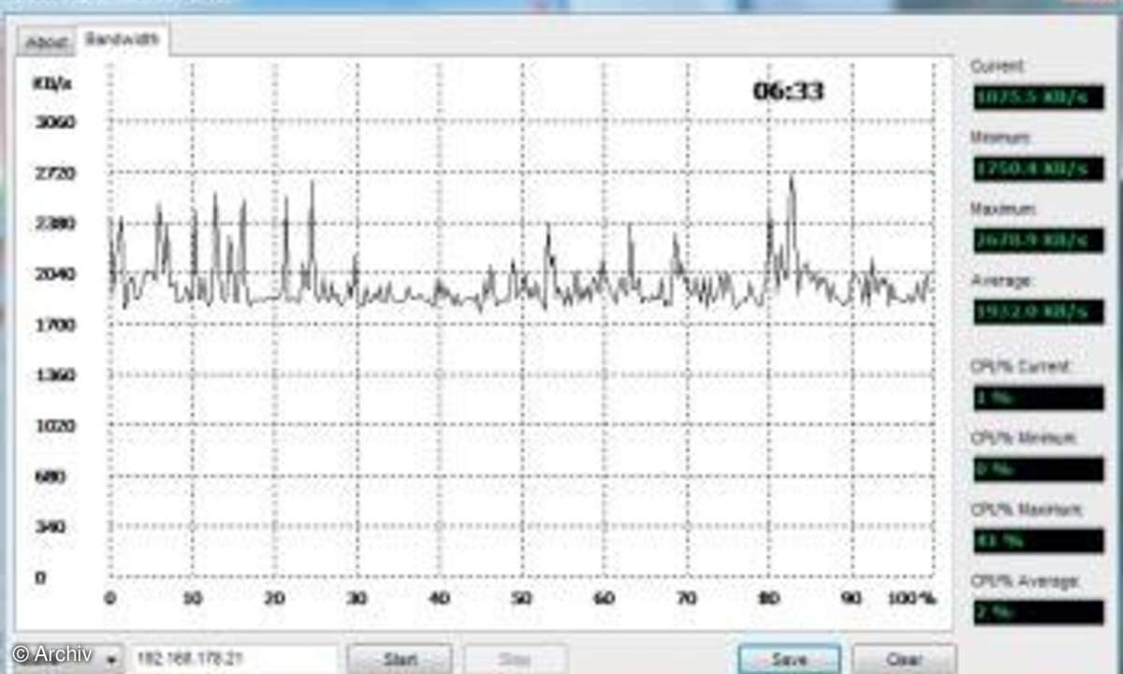Click the CPU% Current readout box
1123x674 pixels.
[1038, 397]
